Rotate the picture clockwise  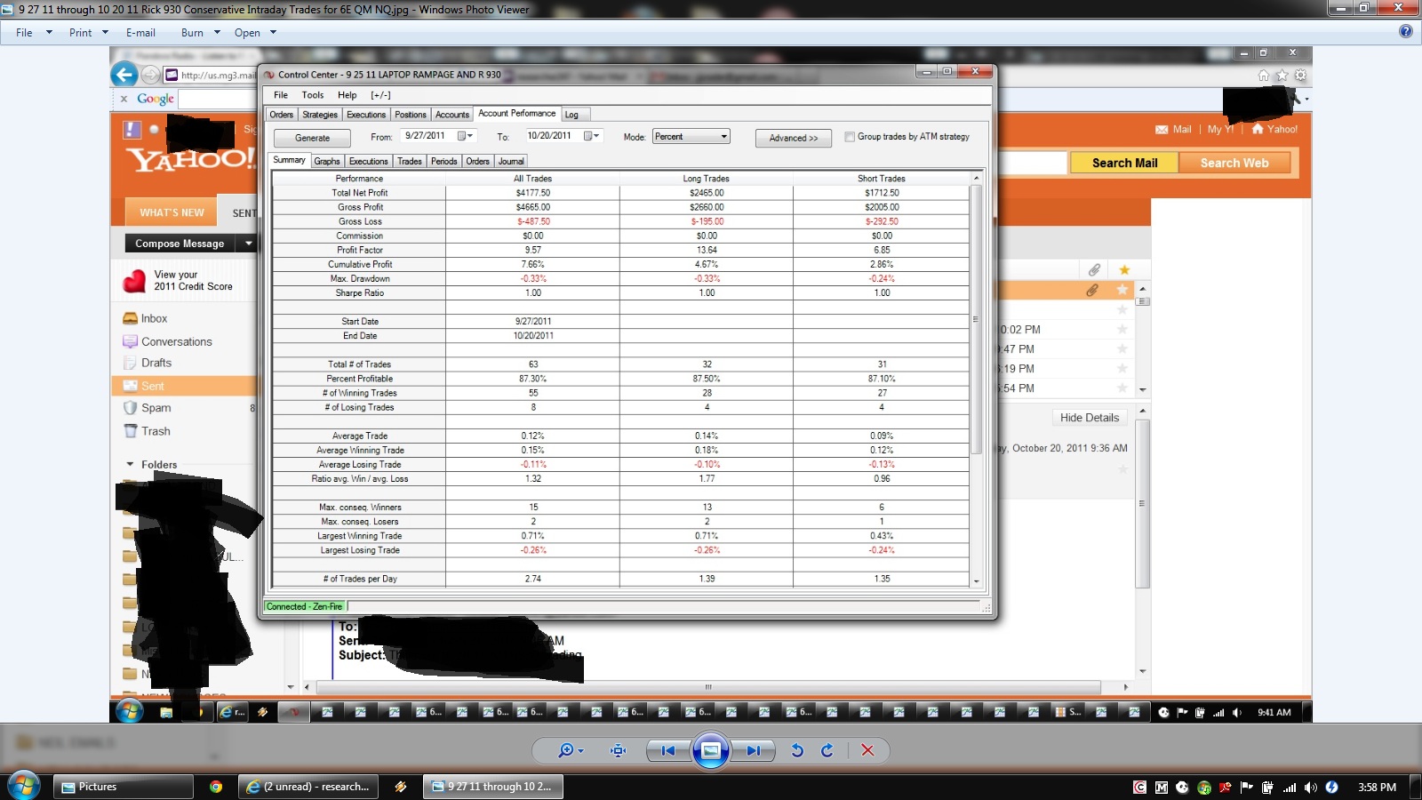(x=827, y=750)
